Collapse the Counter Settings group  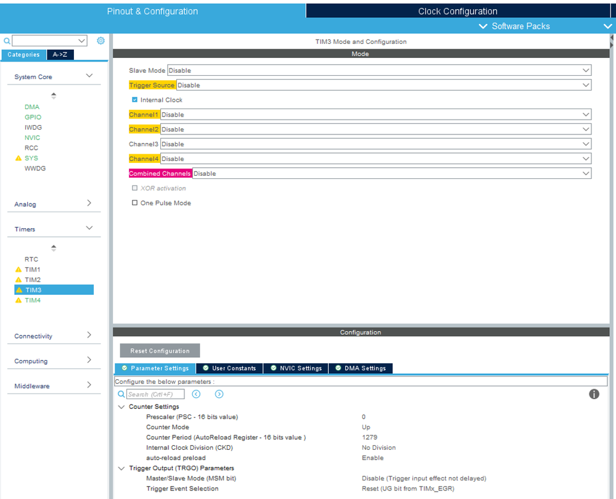pyautogui.click(x=122, y=406)
